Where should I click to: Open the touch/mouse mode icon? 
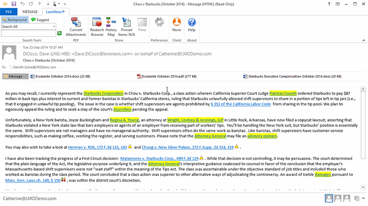click(x=55, y=4)
